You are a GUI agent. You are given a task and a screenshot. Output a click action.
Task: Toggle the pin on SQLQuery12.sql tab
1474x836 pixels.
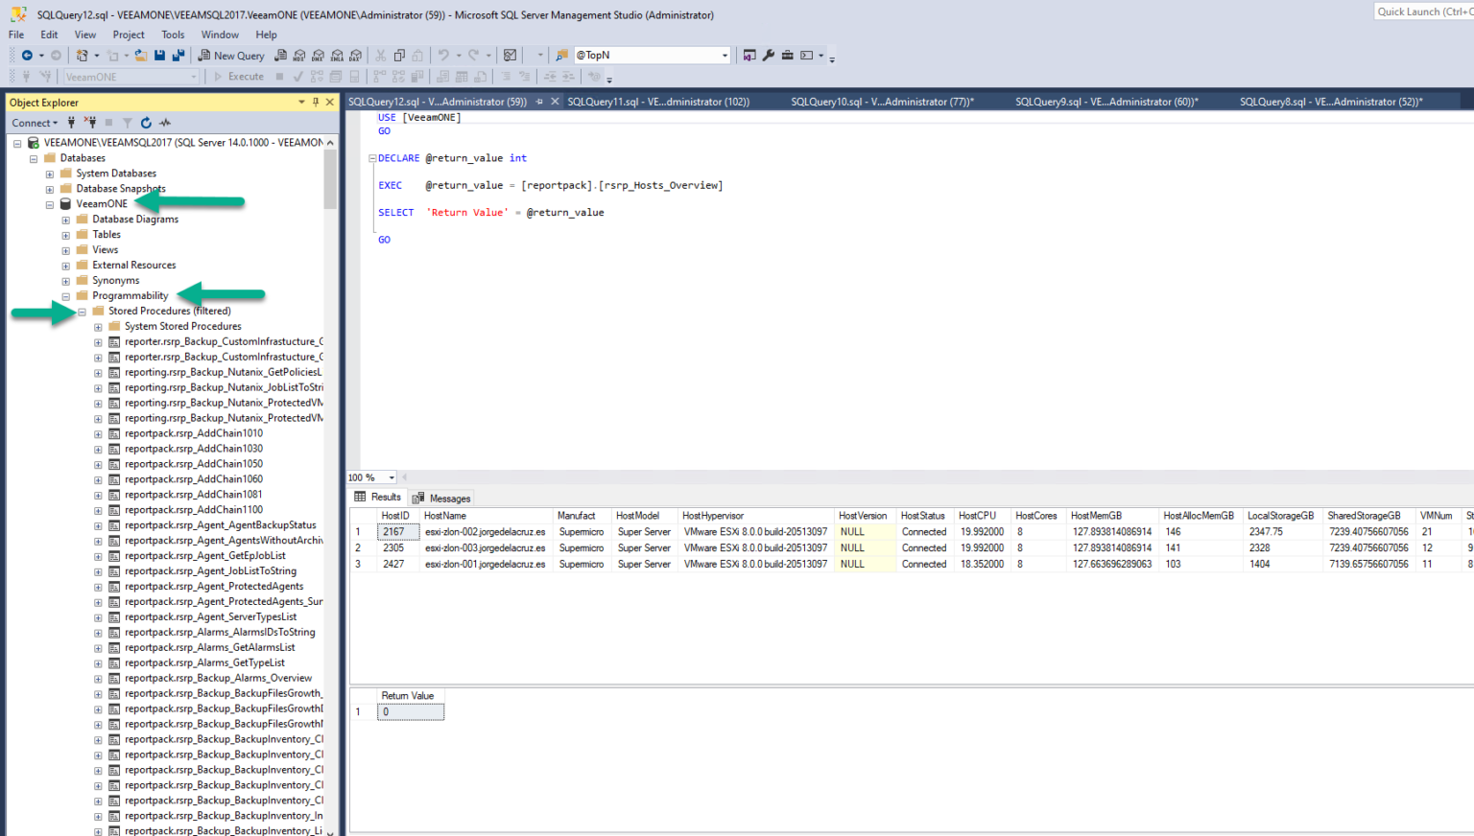pos(539,102)
